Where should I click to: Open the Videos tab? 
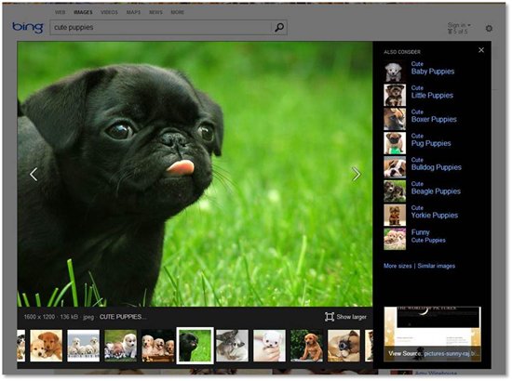[x=110, y=12]
